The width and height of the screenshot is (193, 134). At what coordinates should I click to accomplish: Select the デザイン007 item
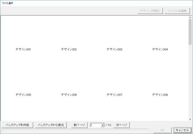pos(114,95)
